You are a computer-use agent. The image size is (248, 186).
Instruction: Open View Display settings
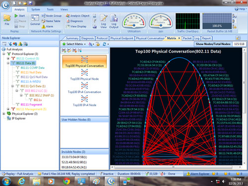[76, 26]
